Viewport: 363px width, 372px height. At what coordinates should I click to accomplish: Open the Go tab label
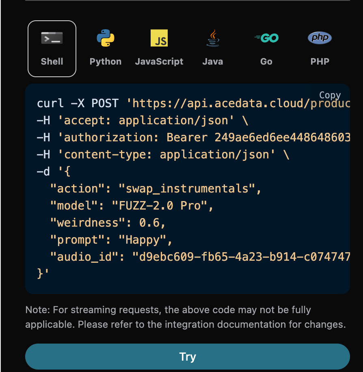tap(266, 62)
